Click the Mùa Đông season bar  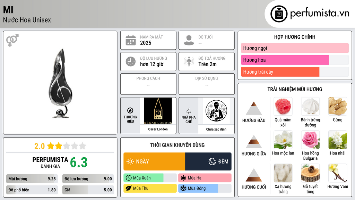[x=205, y=188]
